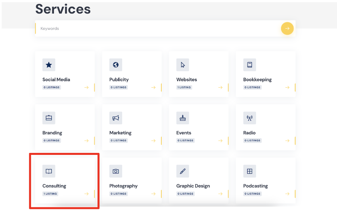Click the arrow in Podcasting card
Image resolution: width=337 pixels, height=215 pixels.
(x=287, y=194)
